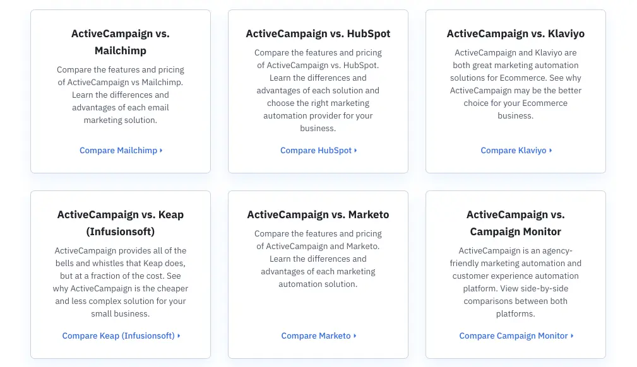Follow the Compare Marketo link

316,335
